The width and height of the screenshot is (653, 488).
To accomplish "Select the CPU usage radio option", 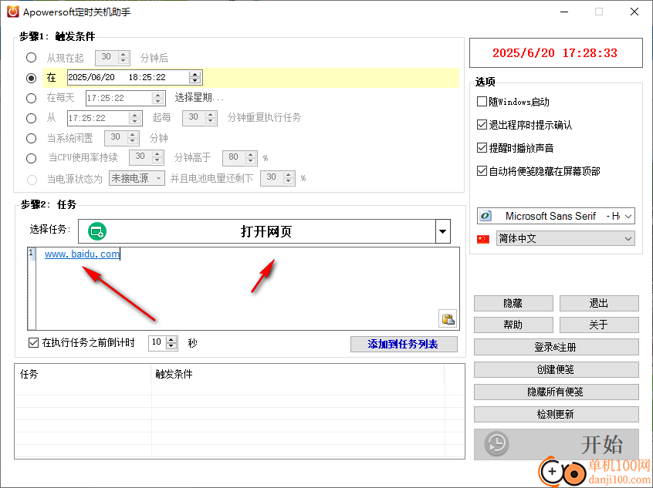I will (31, 158).
